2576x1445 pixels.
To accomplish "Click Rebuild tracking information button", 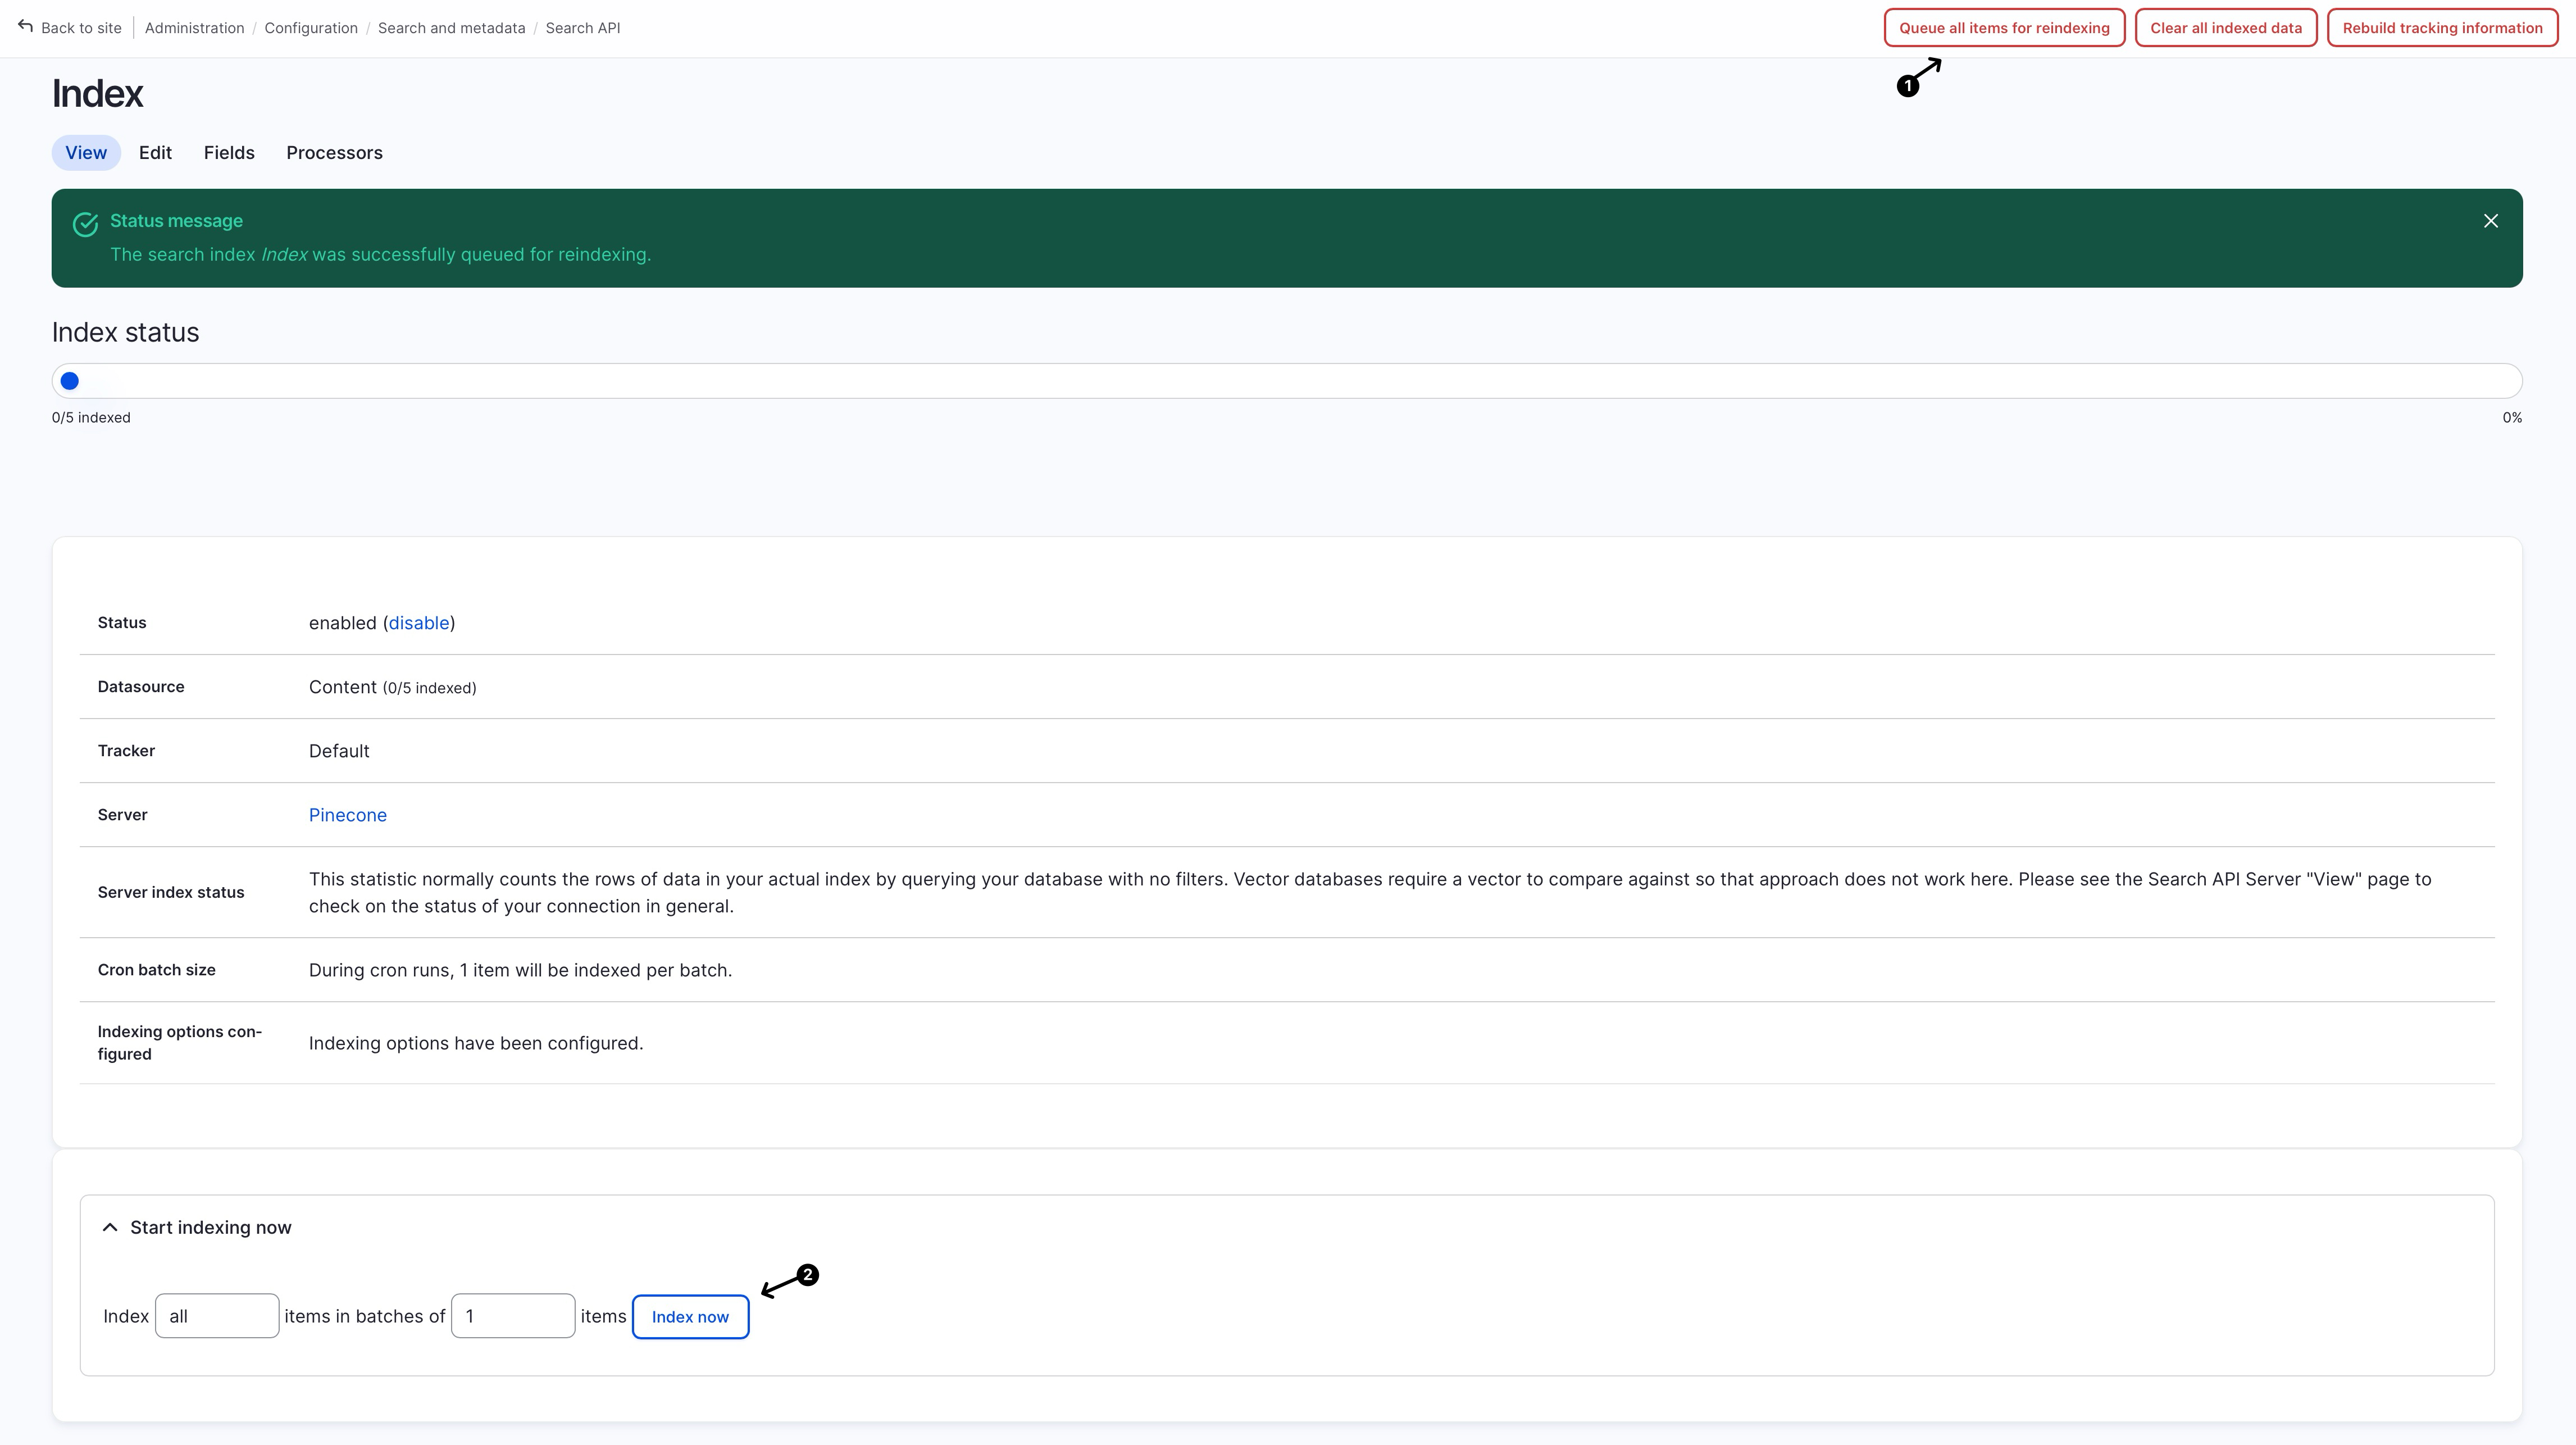I will (2441, 28).
